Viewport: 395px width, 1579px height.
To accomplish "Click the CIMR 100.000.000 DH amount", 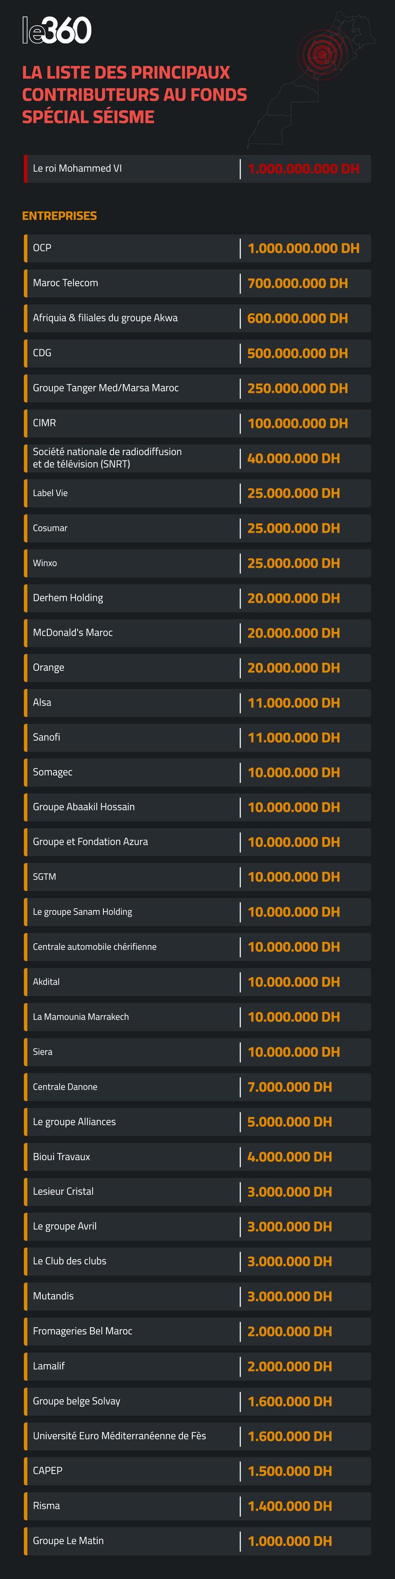I will tap(298, 423).
